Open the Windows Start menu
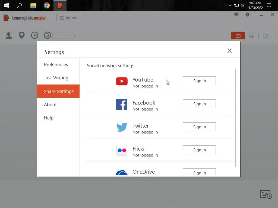Screen dimensions: 278x208 7,5
